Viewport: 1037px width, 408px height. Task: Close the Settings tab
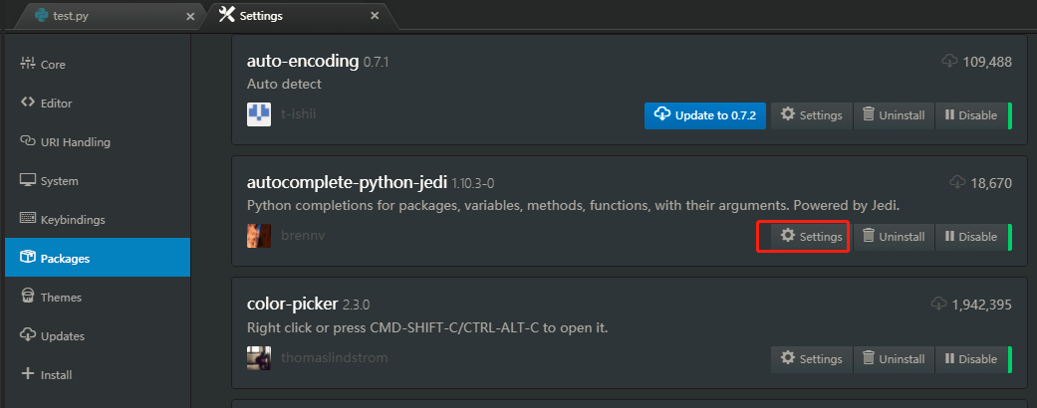pyautogui.click(x=375, y=16)
